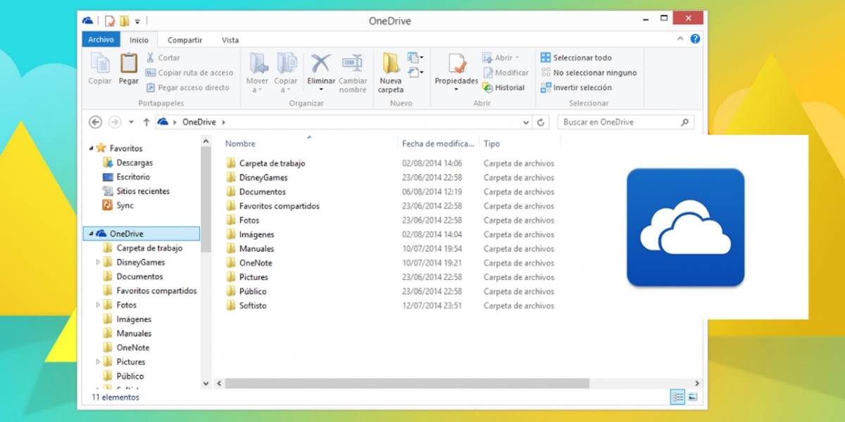845x422 pixels.
Task: Click the Refresh button
Action: tap(541, 122)
